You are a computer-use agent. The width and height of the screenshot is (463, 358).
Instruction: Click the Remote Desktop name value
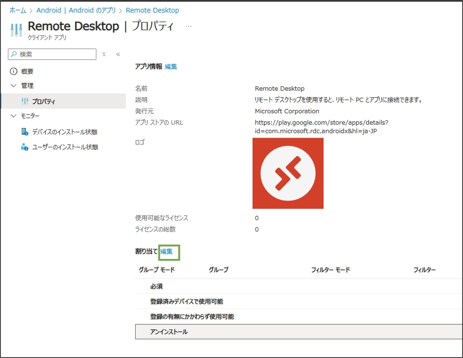(280, 89)
